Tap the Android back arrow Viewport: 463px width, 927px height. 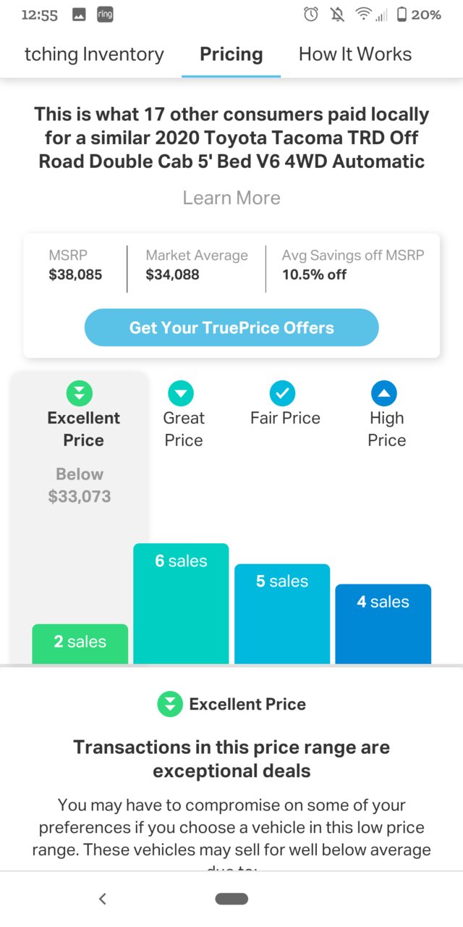click(x=102, y=899)
